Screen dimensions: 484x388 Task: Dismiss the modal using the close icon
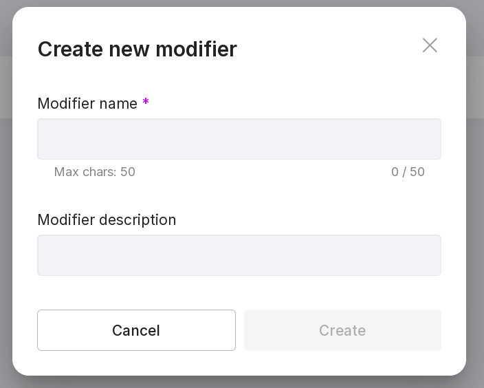click(x=430, y=45)
